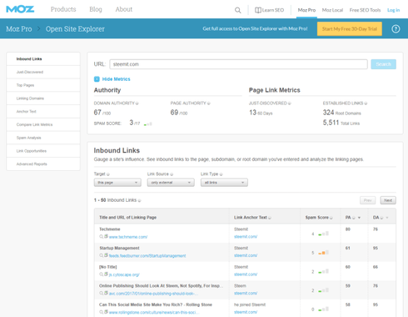This screenshot has width=408, height=317.
Task: Open the Products menu
Action: (x=63, y=9)
